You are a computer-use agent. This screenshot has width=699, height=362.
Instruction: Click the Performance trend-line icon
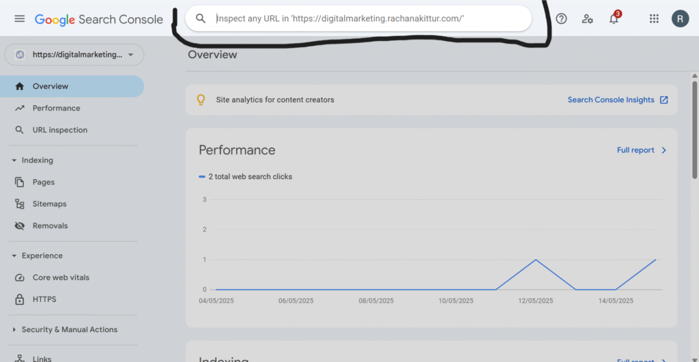click(19, 109)
